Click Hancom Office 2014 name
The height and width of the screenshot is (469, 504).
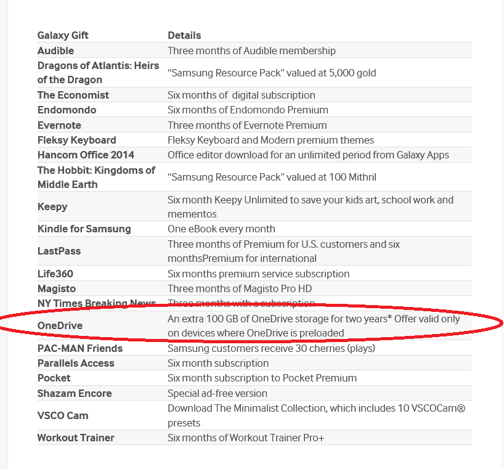(x=86, y=155)
